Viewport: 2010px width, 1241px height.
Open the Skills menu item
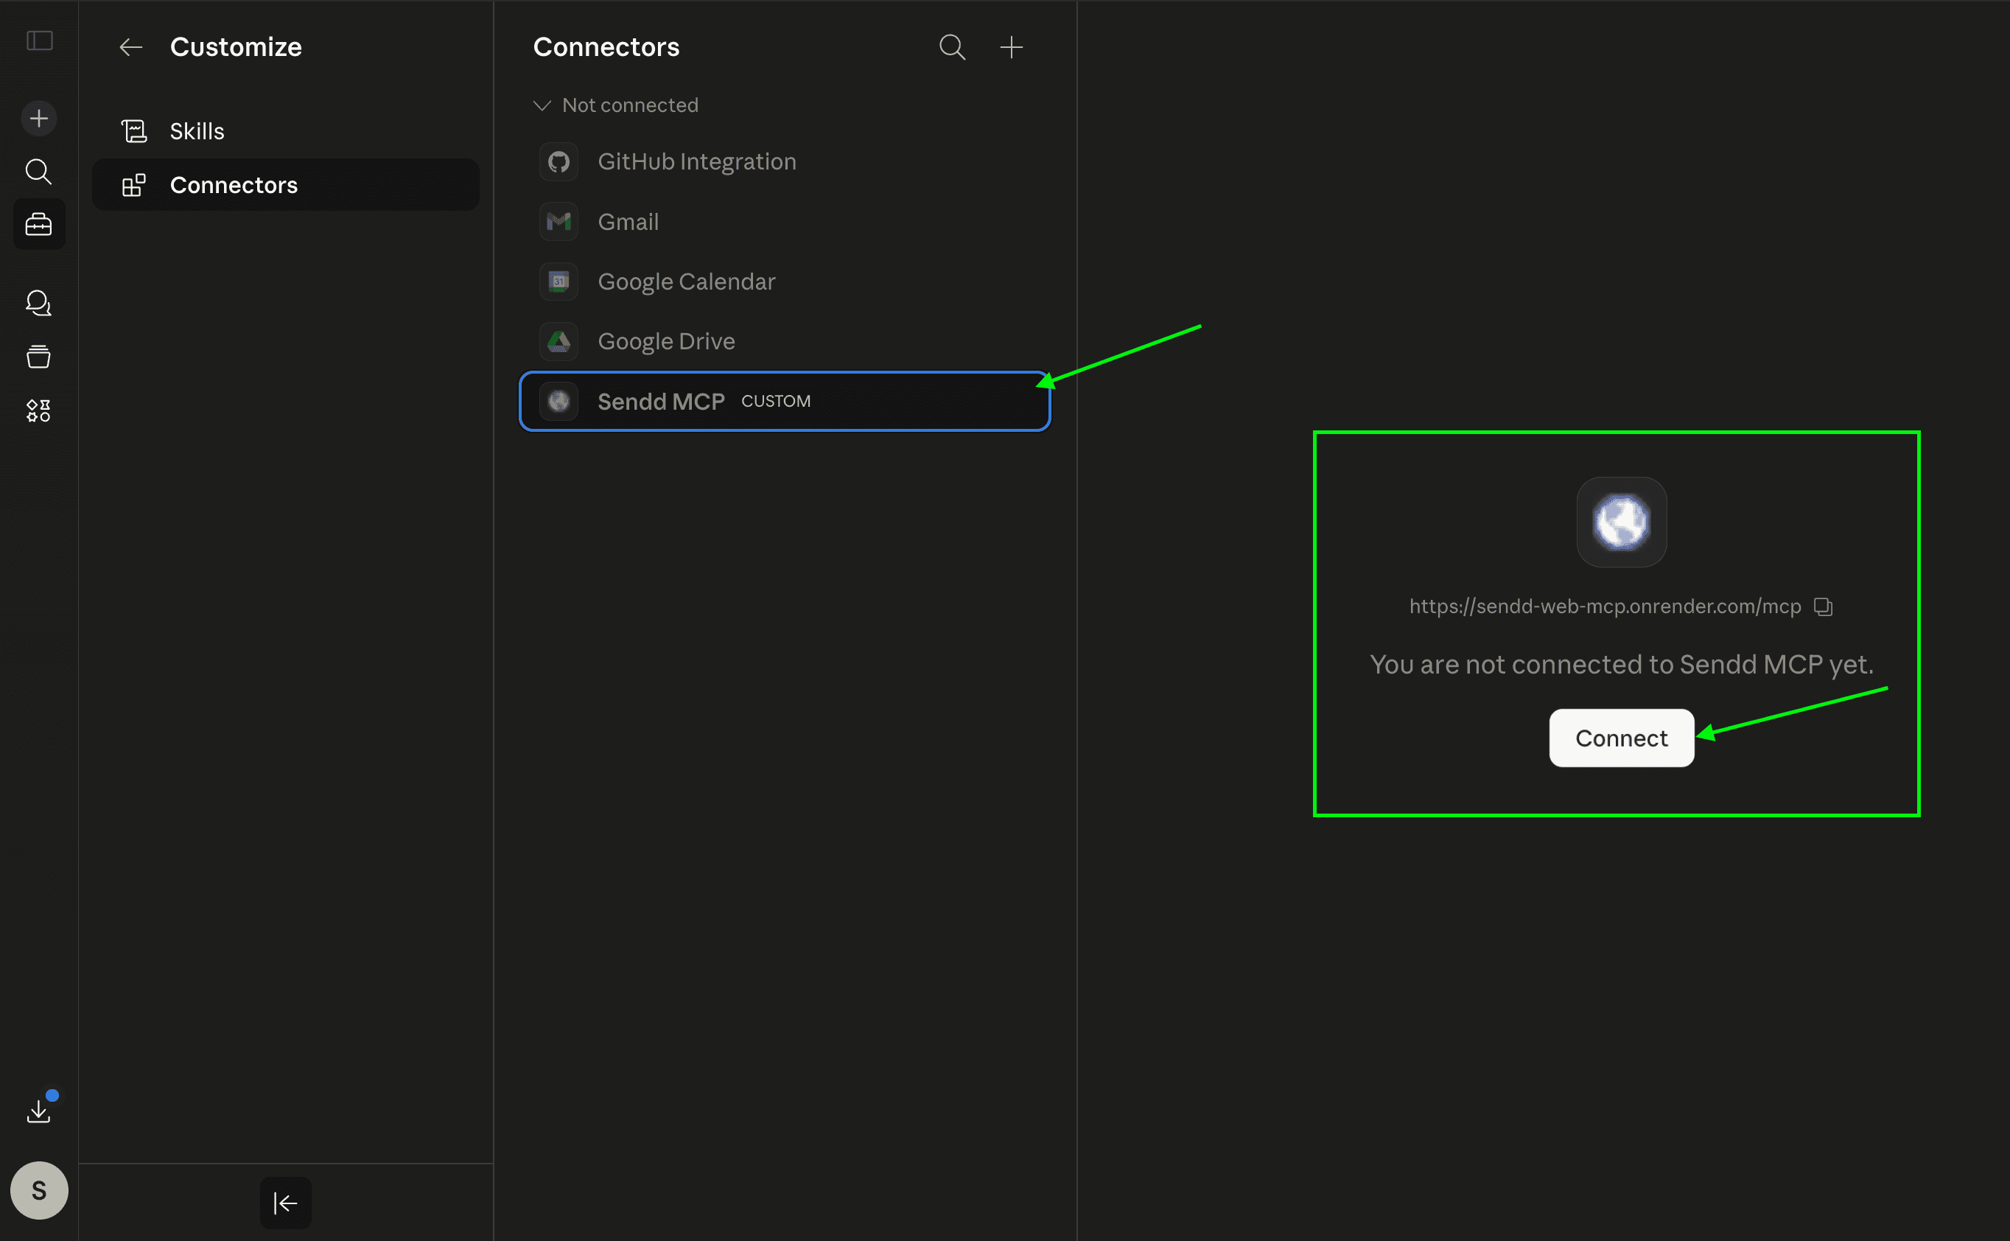pos(197,131)
